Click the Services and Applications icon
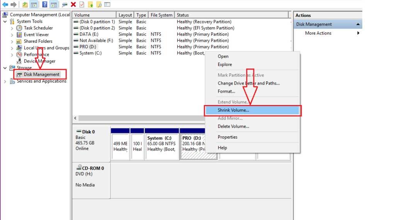 tap(12, 81)
